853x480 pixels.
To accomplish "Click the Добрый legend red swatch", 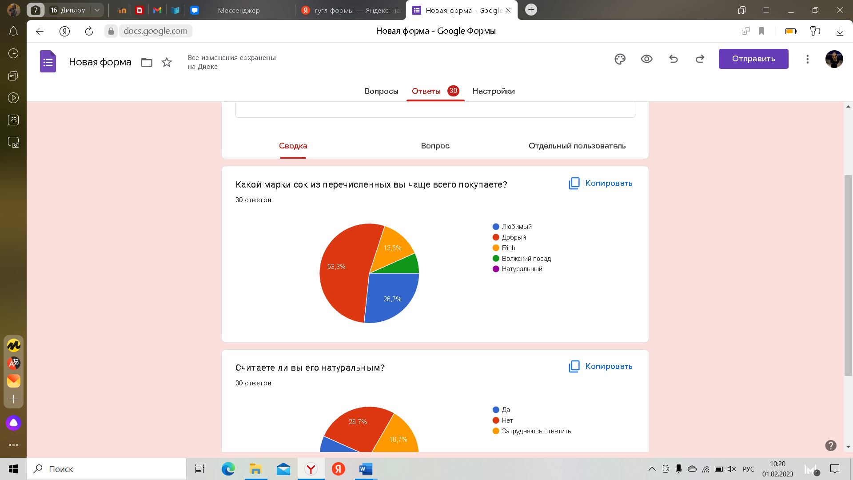I will pyautogui.click(x=496, y=237).
